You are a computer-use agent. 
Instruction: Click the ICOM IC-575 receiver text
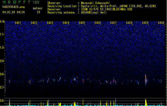click(x=106, y=9)
